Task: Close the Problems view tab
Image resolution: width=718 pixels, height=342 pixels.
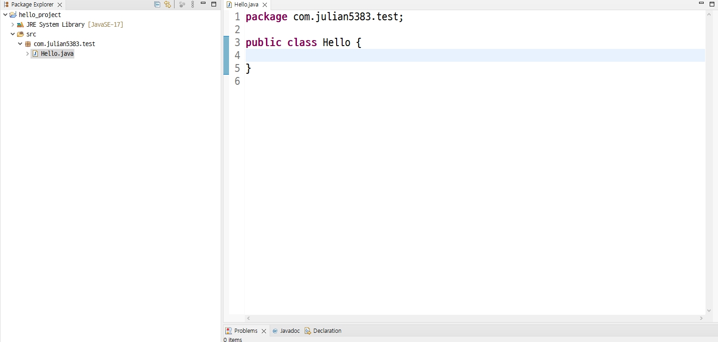Action: (264, 331)
